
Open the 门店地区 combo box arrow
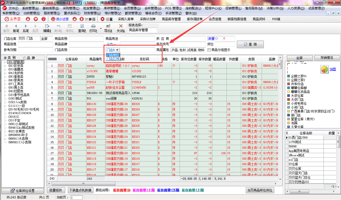coord(117,50)
